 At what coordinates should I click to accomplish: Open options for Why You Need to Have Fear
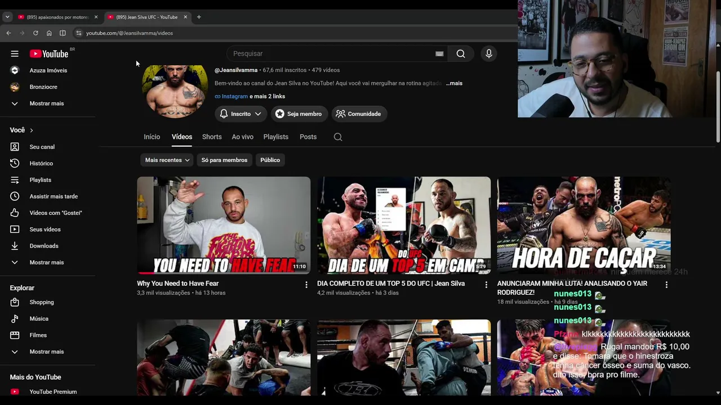click(x=306, y=285)
